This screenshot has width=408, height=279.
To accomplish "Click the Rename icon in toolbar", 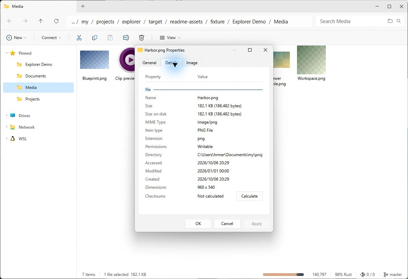I will pyautogui.click(x=126, y=38).
